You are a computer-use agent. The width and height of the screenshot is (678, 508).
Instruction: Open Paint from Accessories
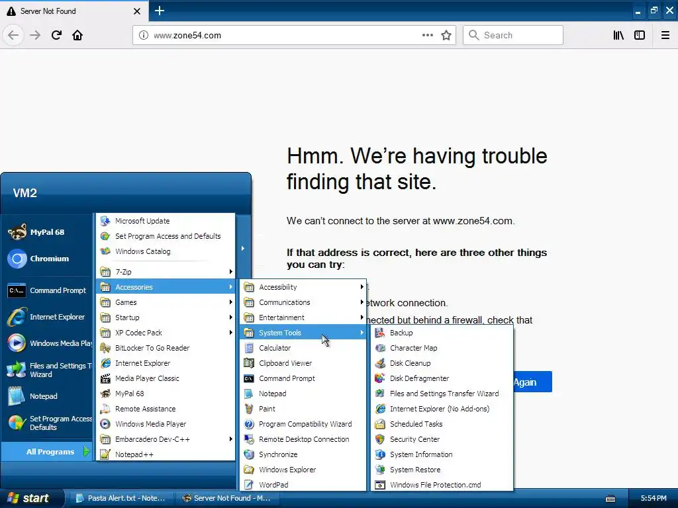click(303, 409)
